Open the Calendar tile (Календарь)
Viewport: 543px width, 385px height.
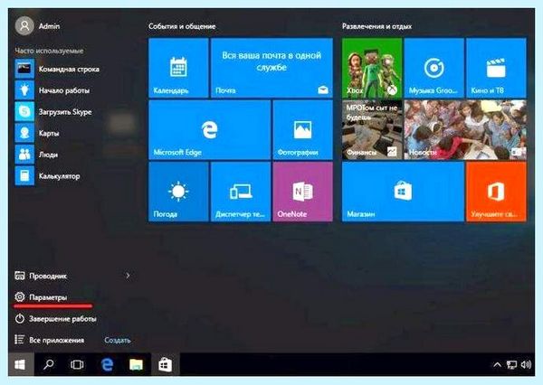click(x=178, y=68)
